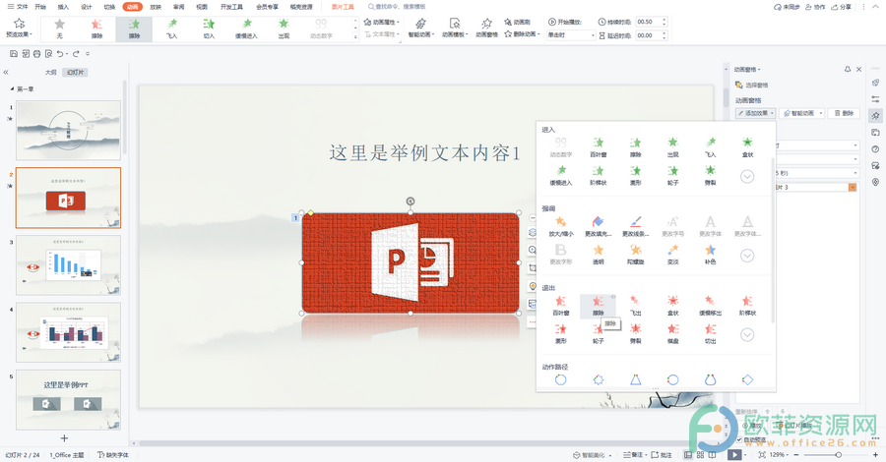Click 删除 button in animation pane
The width and height of the screenshot is (886, 462).
[844, 113]
